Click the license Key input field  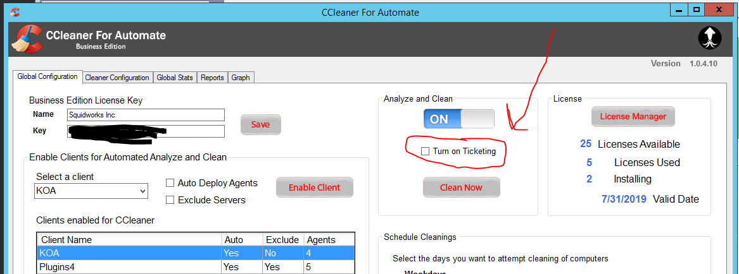coord(146,131)
